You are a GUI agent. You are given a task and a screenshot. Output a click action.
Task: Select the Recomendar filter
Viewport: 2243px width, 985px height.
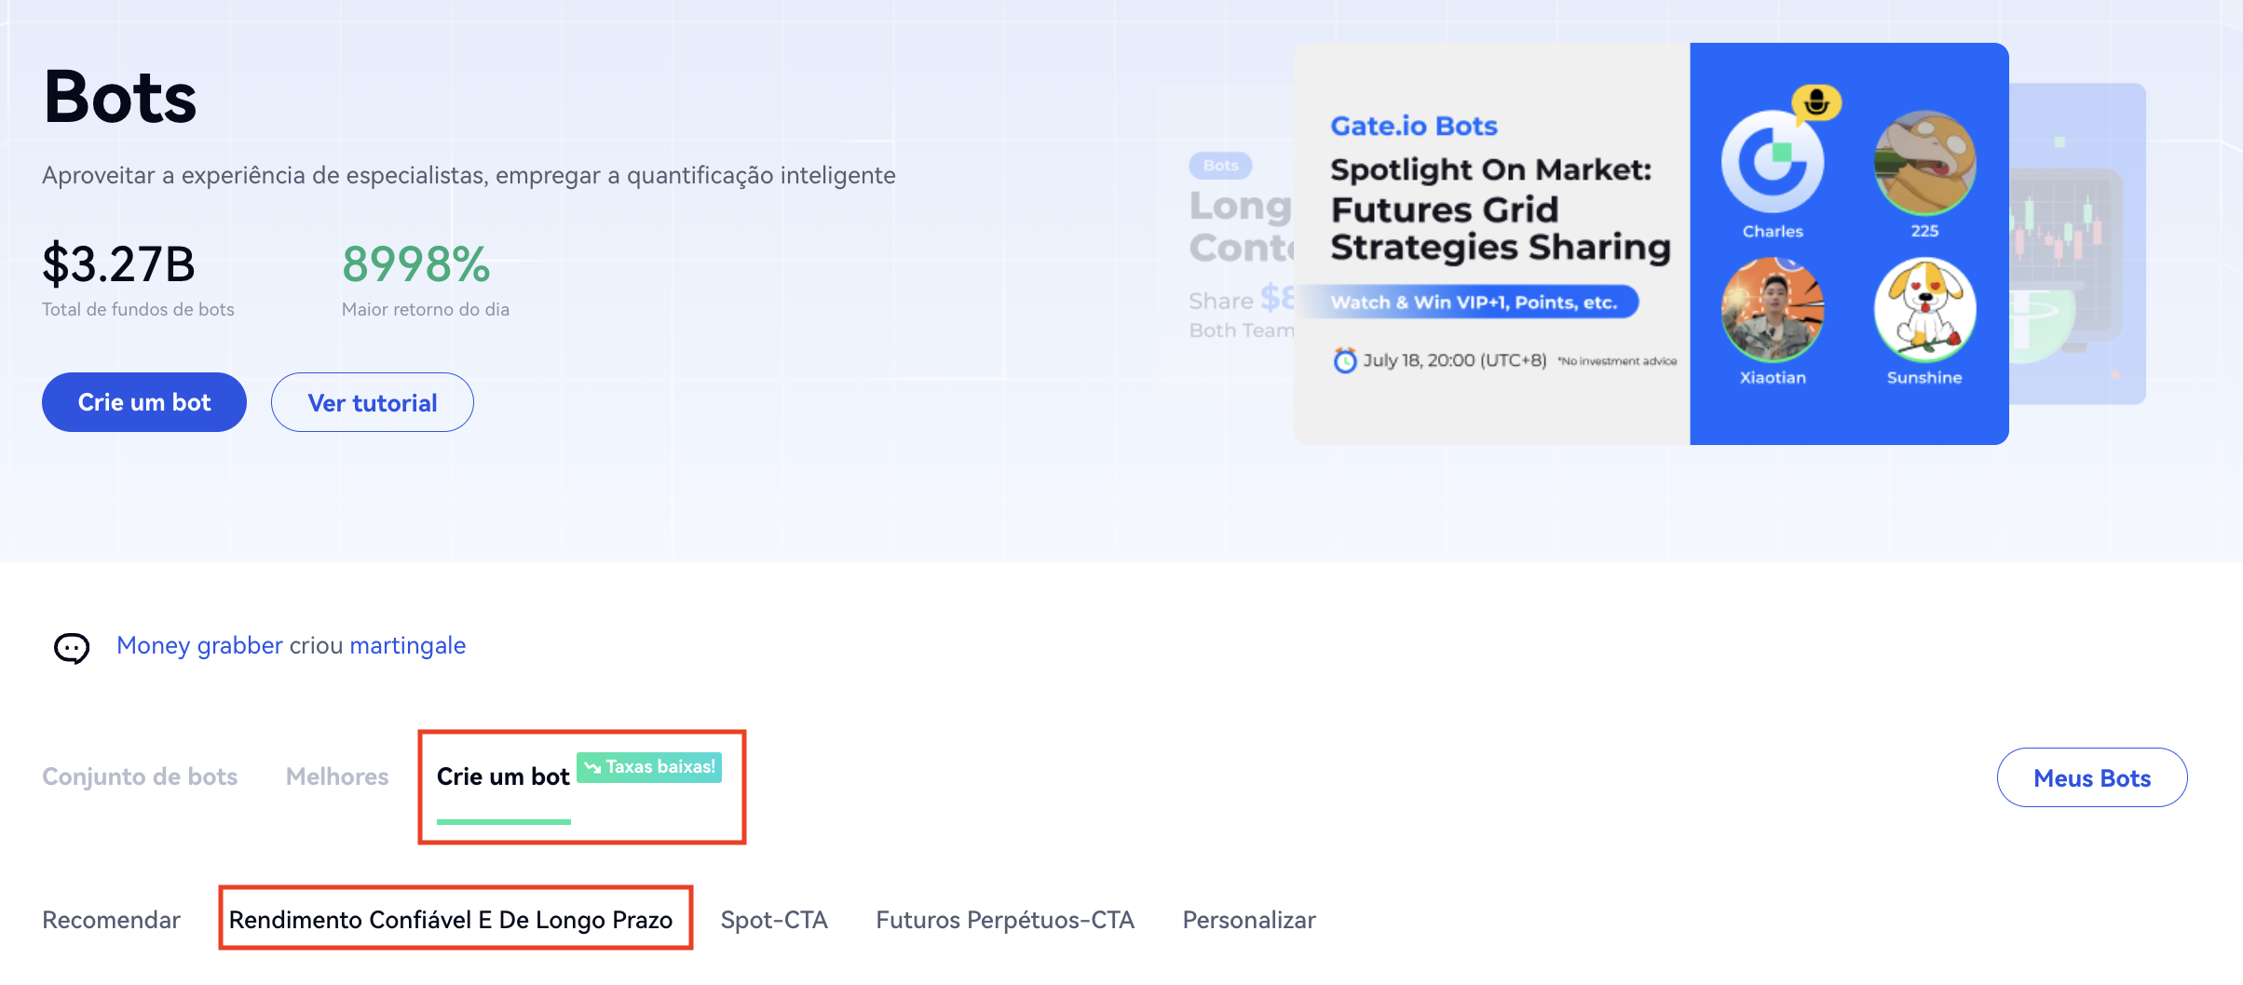coord(111,920)
